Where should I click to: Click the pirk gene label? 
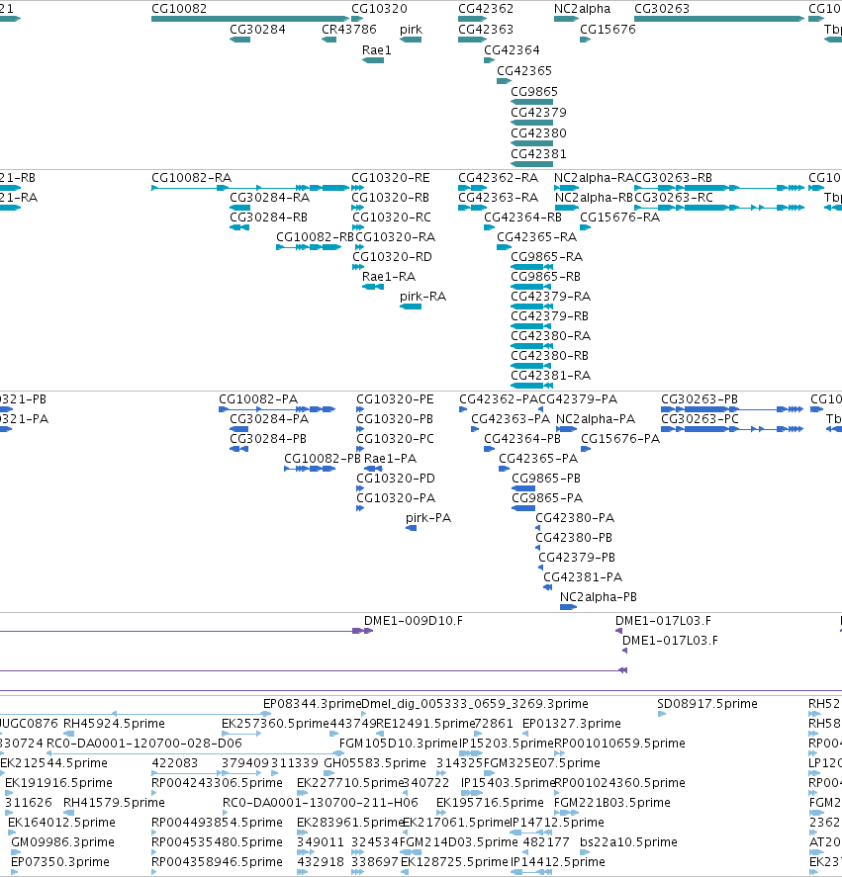[411, 29]
